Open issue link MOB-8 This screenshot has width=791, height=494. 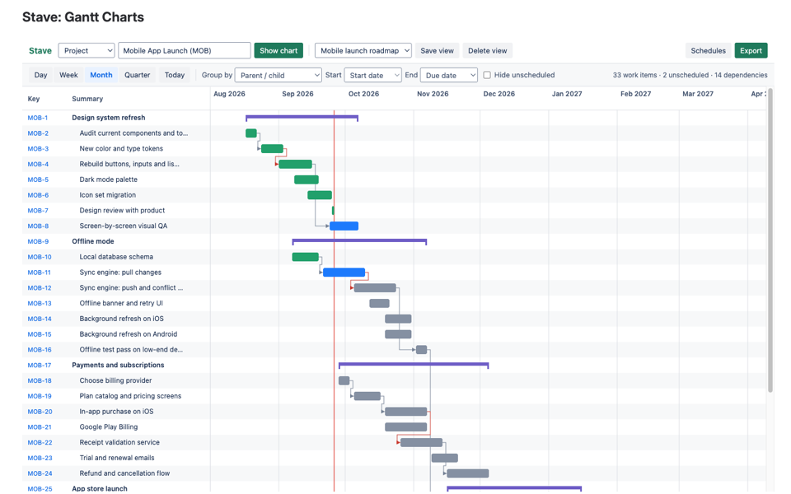(39, 226)
